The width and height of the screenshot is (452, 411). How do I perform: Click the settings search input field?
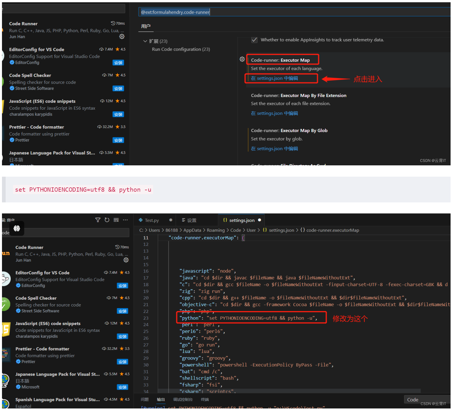tap(294, 12)
